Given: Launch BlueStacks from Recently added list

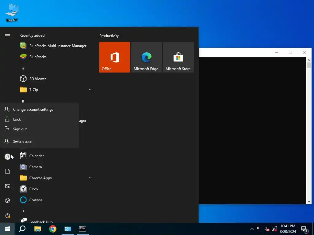Looking at the screenshot, I should (56, 57).
